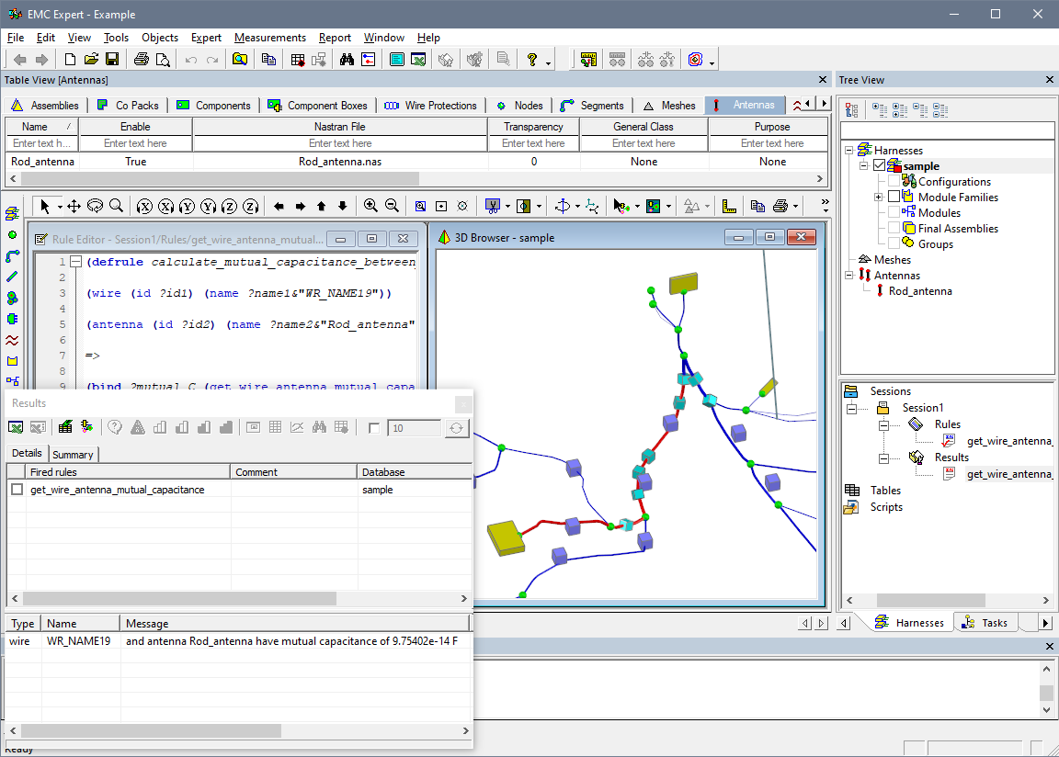Click the ruler measure tool icon
1059x757 pixels.
click(x=729, y=206)
